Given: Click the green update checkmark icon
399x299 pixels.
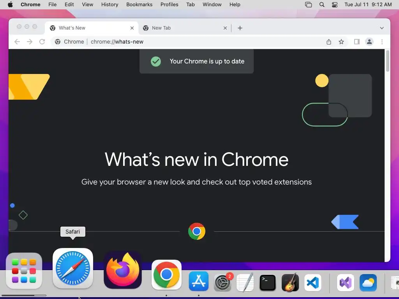Looking at the screenshot, I should click(156, 62).
